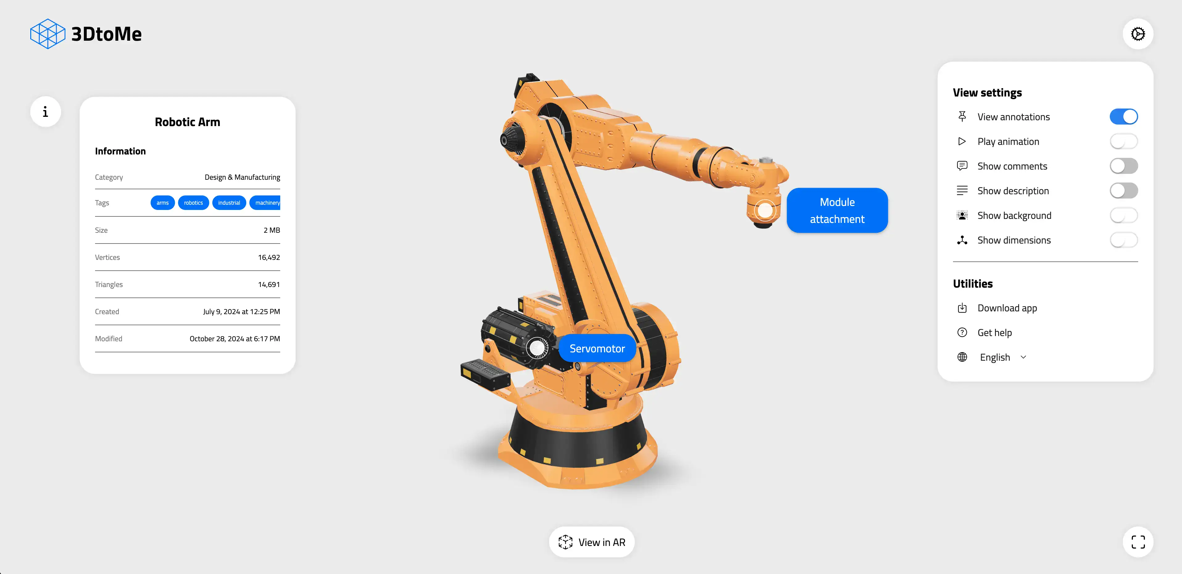Click the settings gear icon
Screen dimensions: 1182x574
[1138, 34]
